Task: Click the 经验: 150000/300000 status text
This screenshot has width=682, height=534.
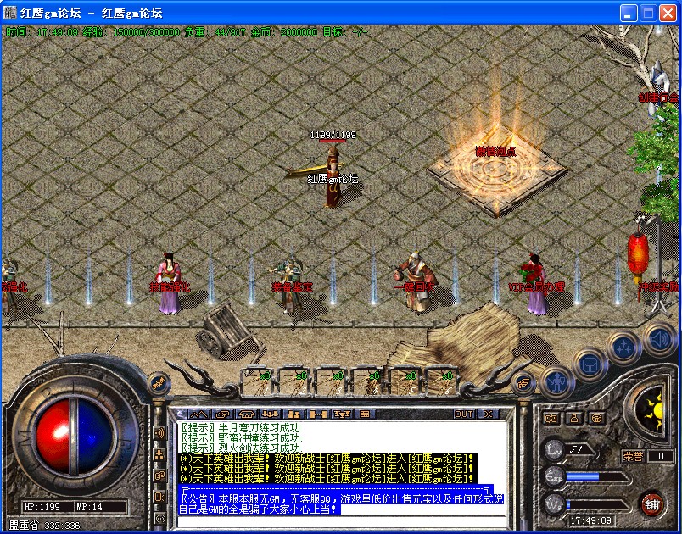Action: pyautogui.click(x=131, y=32)
